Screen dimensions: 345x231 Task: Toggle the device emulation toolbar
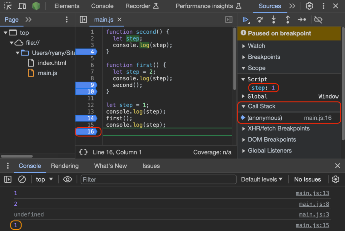click(22, 6)
